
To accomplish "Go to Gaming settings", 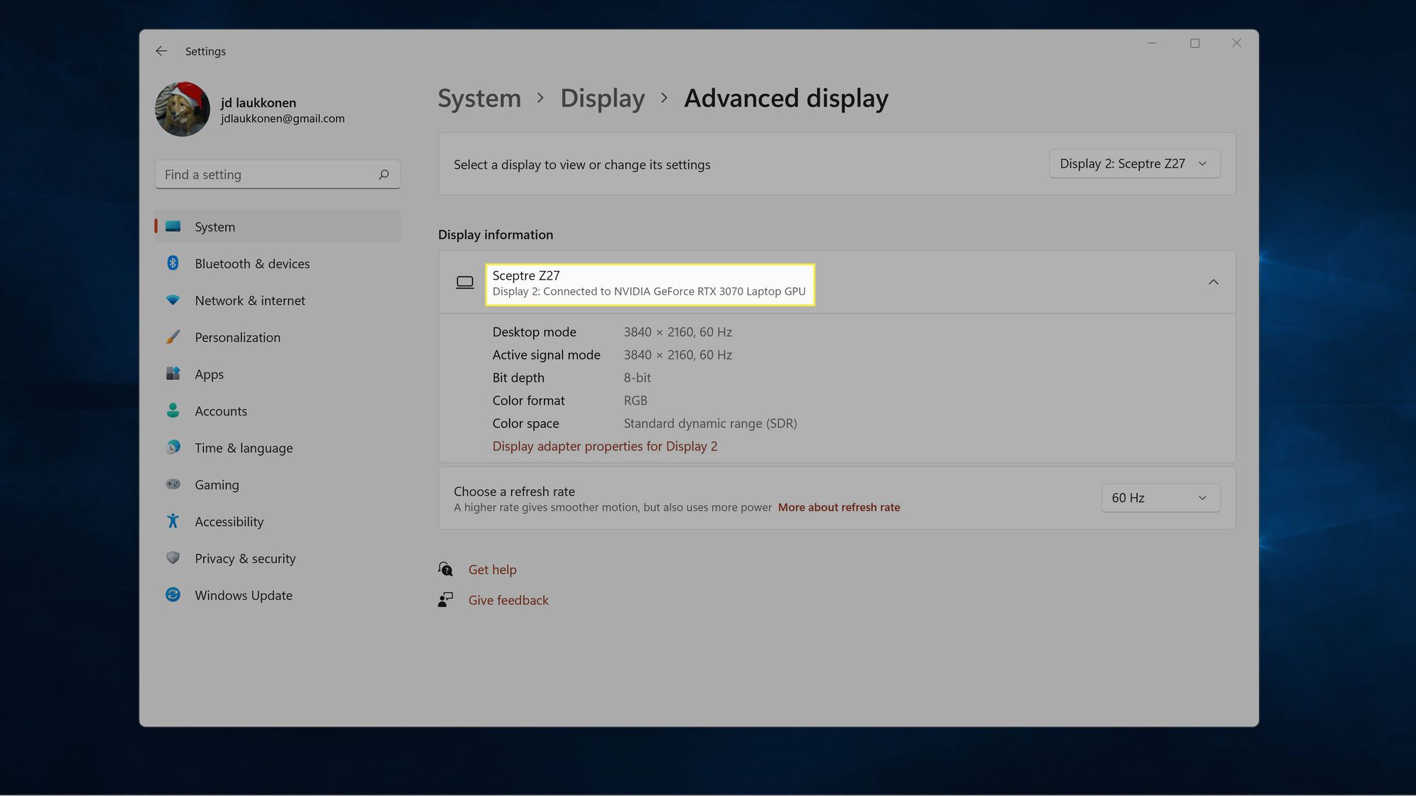I will 278,484.
